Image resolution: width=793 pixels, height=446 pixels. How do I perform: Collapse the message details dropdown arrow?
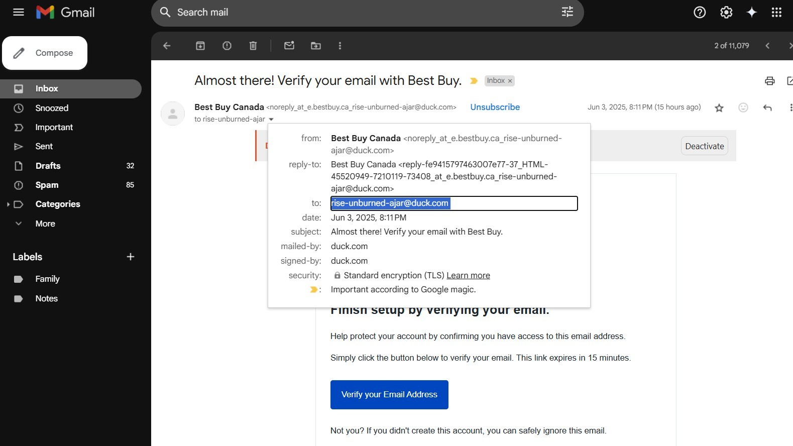[x=271, y=120]
